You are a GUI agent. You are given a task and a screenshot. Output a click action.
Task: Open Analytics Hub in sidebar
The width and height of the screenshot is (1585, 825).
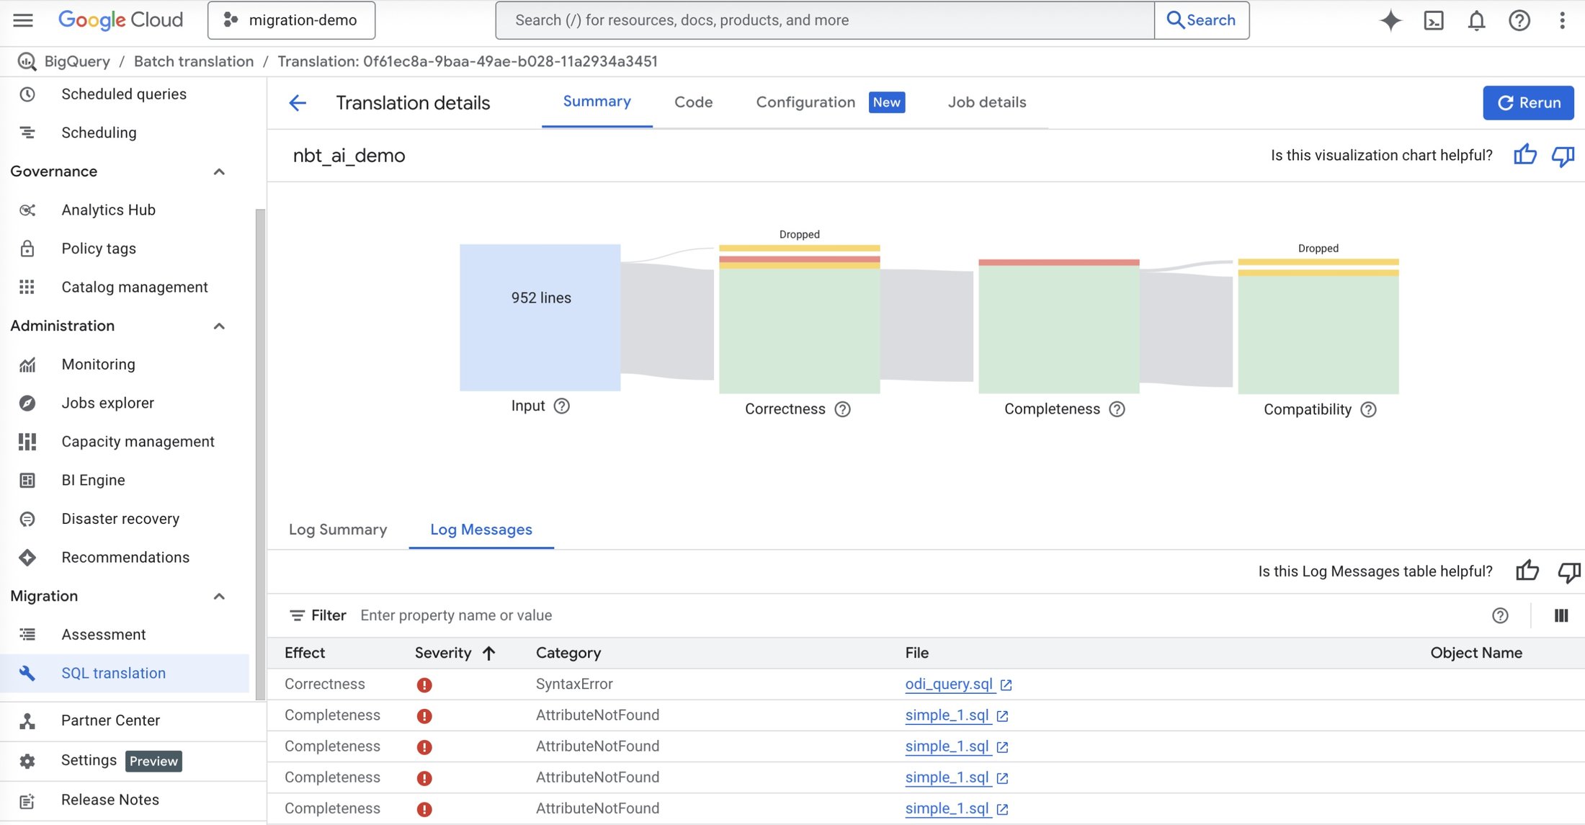pos(124,210)
